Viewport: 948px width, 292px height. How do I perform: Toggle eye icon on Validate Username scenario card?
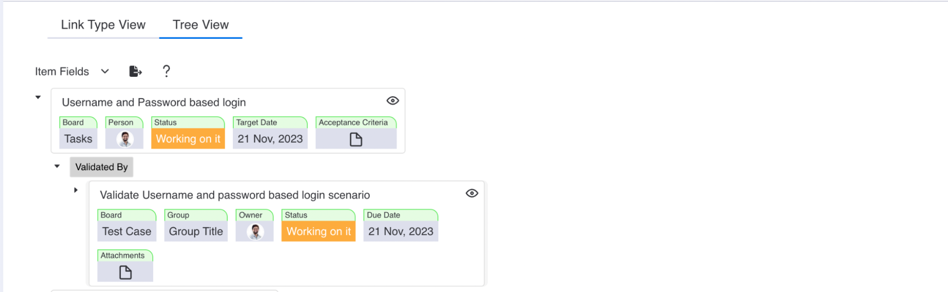pyautogui.click(x=472, y=193)
